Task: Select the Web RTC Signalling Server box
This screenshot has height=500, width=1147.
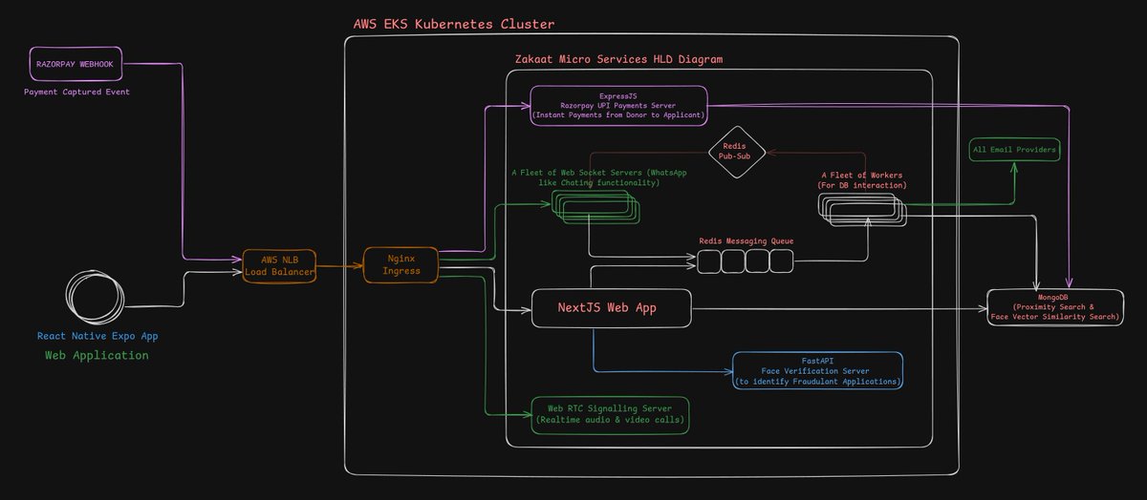Action: (610, 415)
